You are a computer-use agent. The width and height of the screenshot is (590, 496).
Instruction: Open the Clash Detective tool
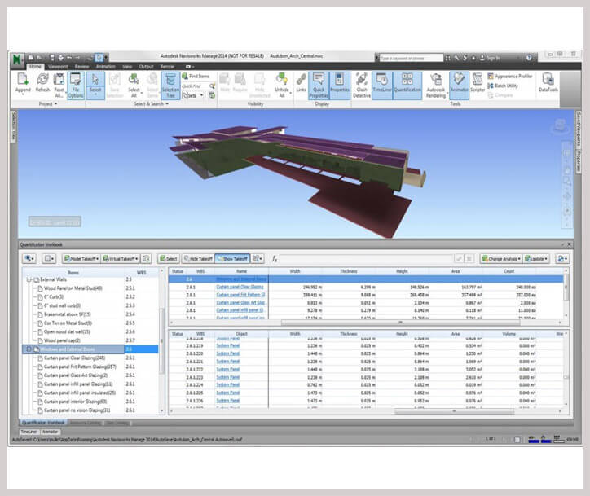pyautogui.click(x=362, y=86)
